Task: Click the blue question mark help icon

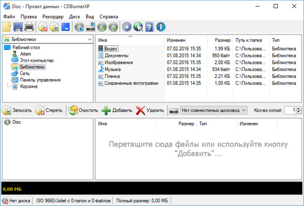Action: tap(149, 27)
